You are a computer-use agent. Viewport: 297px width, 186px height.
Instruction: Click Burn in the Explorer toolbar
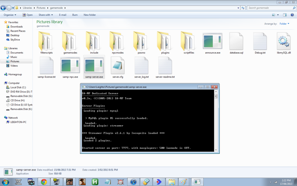75,15
